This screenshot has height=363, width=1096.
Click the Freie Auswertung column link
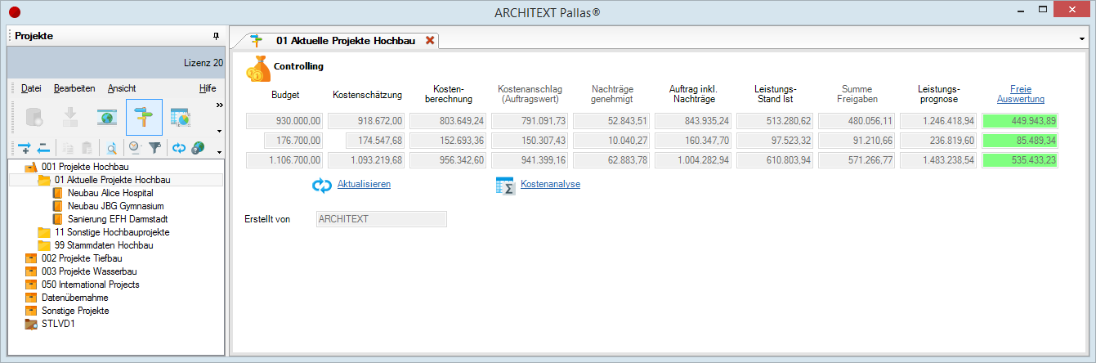coord(1021,94)
